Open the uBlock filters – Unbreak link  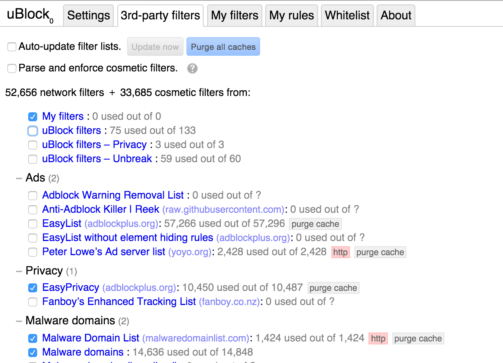(x=97, y=159)
